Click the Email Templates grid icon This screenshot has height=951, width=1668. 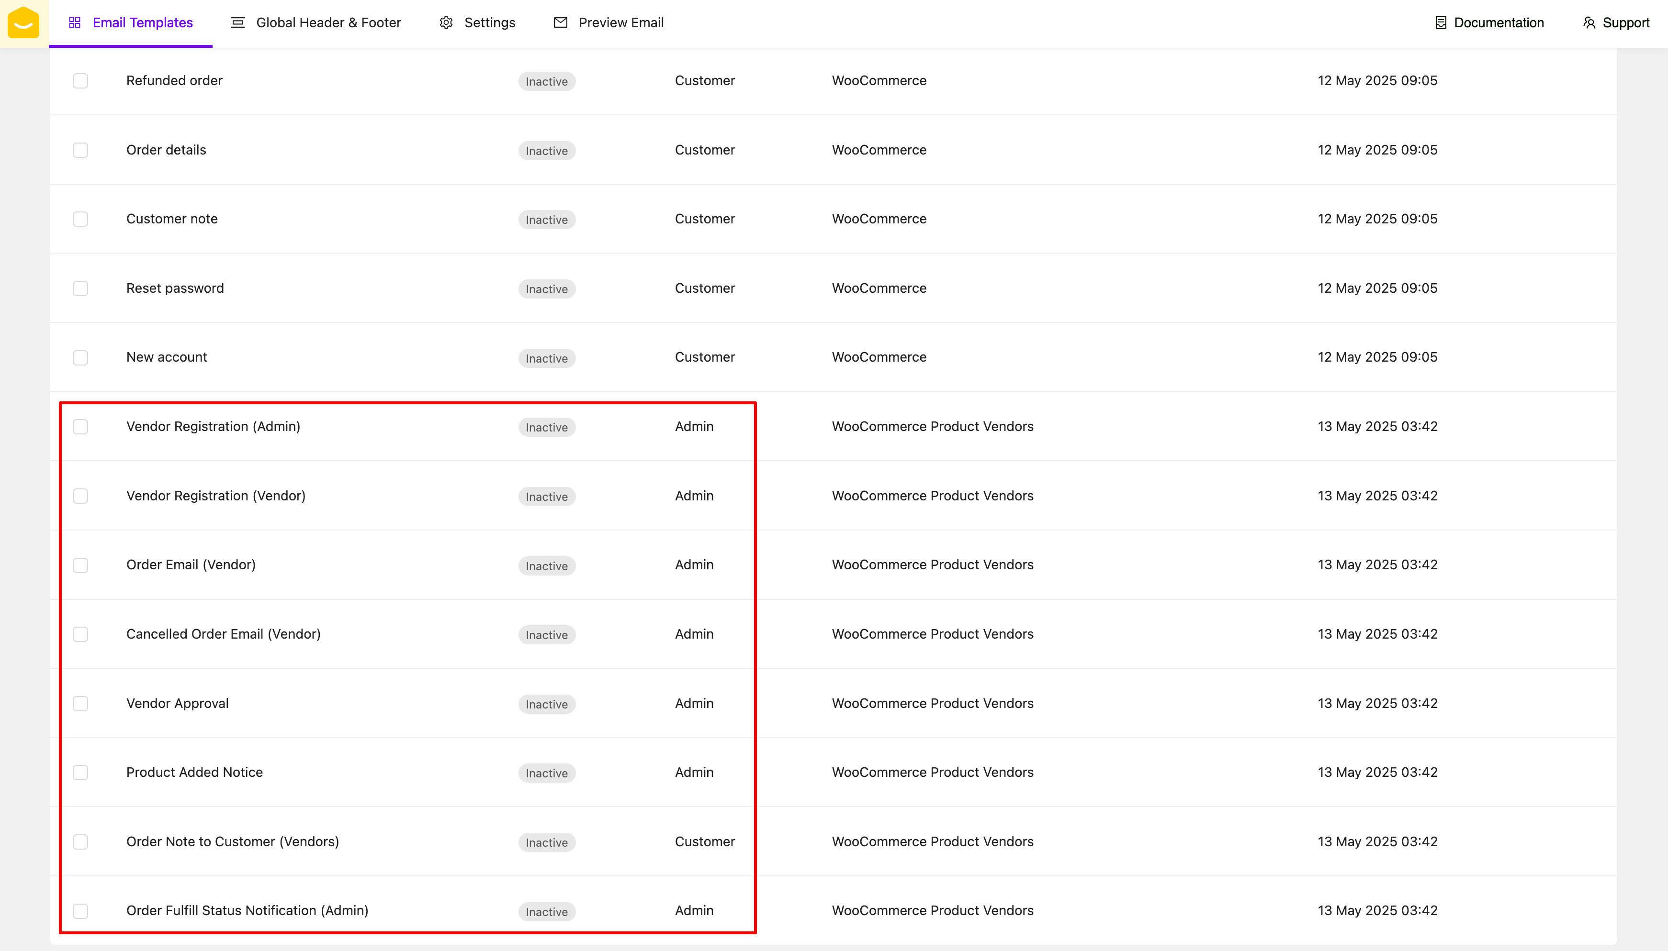[75, 23]
